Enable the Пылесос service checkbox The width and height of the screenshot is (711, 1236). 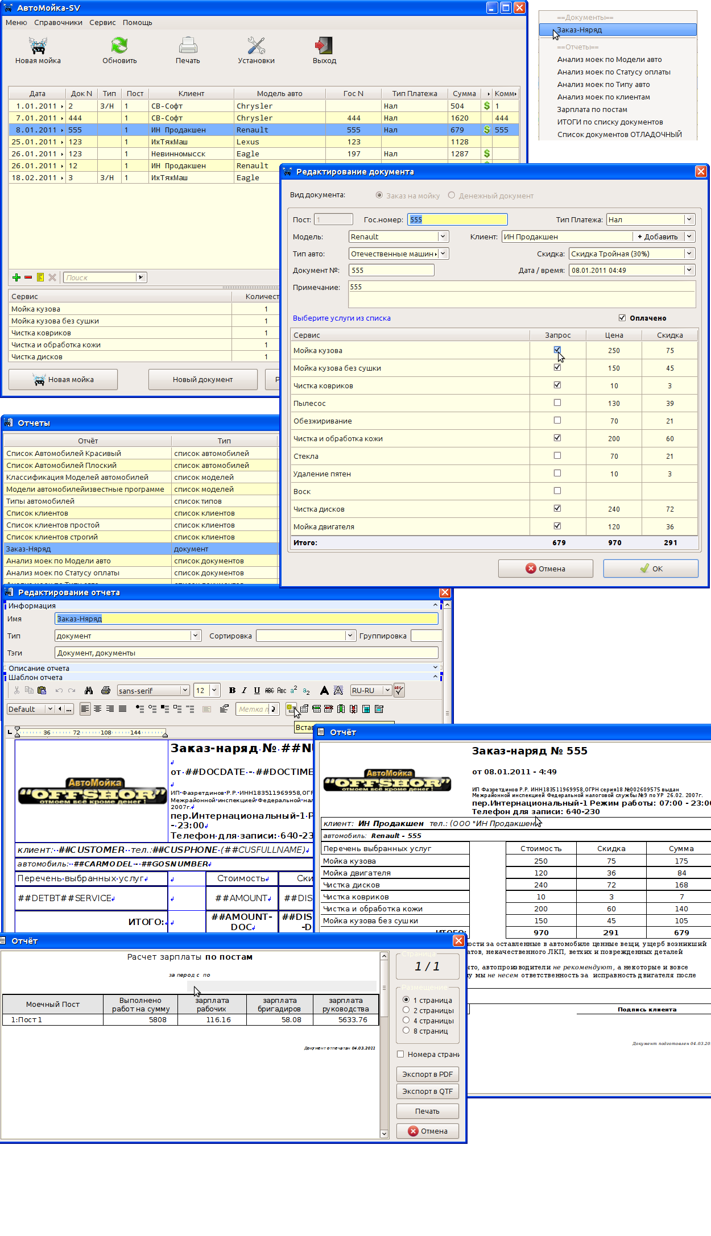[x=557, y=403]
